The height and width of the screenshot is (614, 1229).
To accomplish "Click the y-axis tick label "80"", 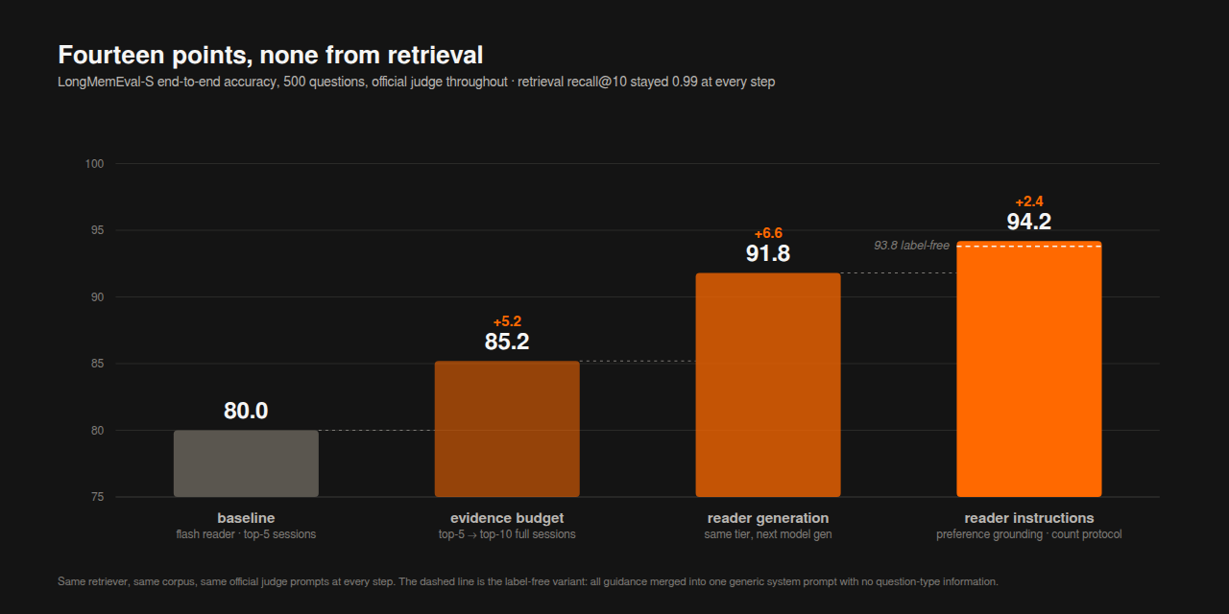I will coord(97,431).
